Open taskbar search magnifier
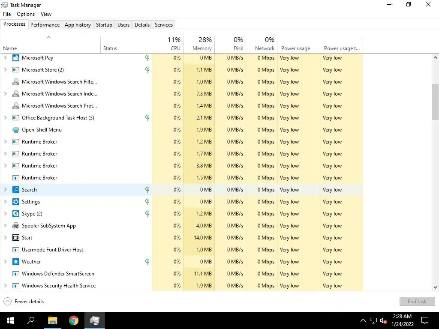The height and width of the screenshot is (329, 439). pyautogui.click(x=31, y=320)
